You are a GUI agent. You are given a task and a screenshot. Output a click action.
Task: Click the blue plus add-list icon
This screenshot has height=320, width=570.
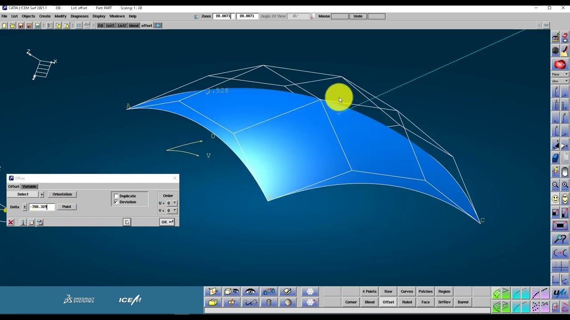point(158,25)
